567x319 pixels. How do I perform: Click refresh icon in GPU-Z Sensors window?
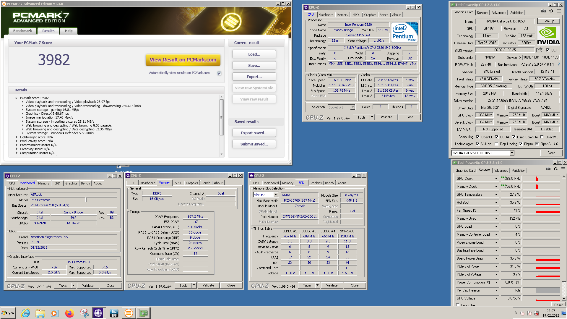[555, 169]
